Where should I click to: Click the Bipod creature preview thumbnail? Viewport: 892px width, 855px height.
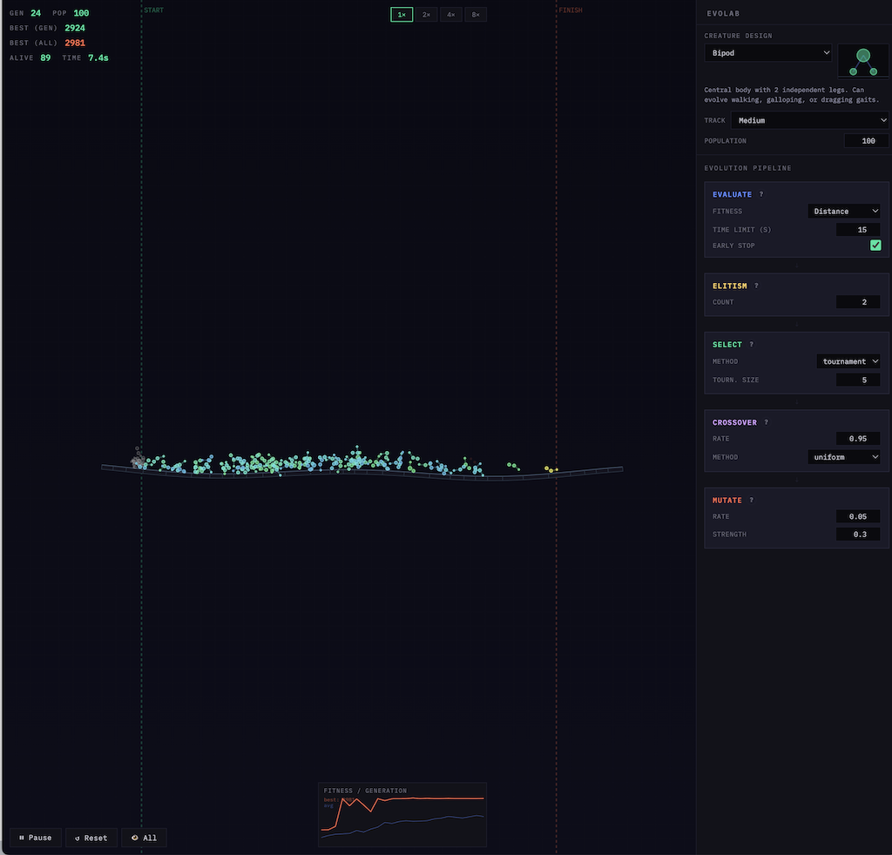point(863,62)
